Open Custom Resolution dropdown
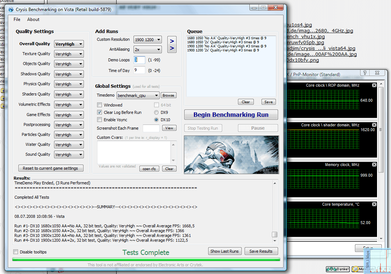 pos(147,40)
